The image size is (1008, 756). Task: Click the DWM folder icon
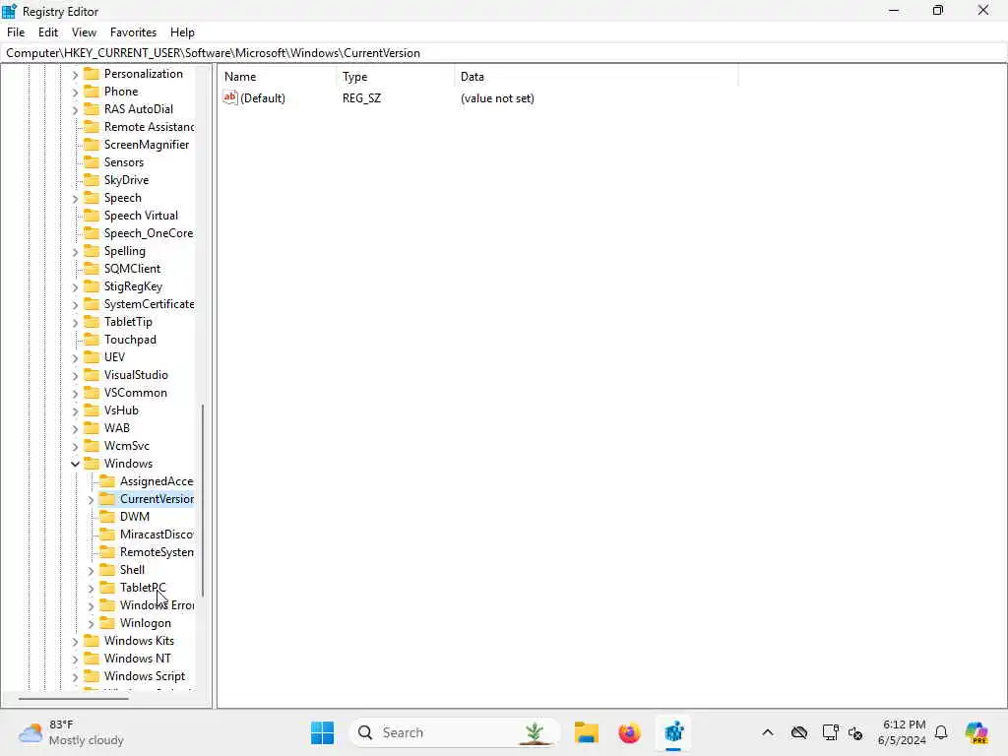pyautogui.click(x=107, y=516)
